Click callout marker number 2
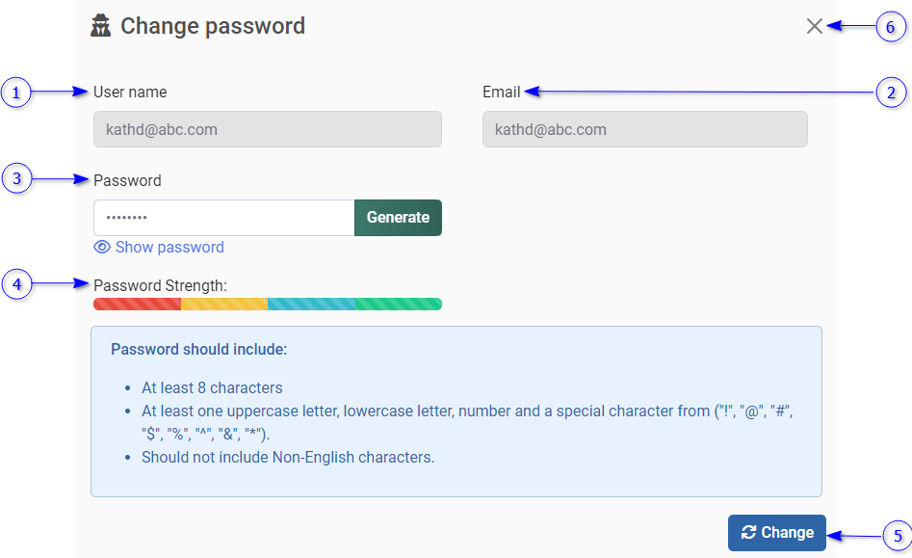The height and width of the screenshot is (558, 912). (891, 93)
